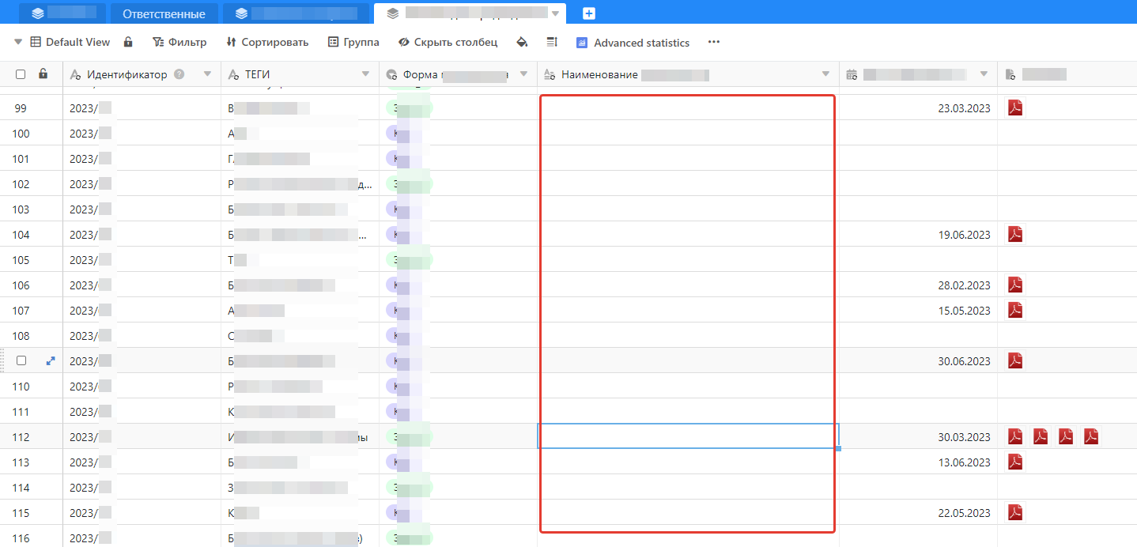Click the view lock icon beside Default View

(128, 42)
